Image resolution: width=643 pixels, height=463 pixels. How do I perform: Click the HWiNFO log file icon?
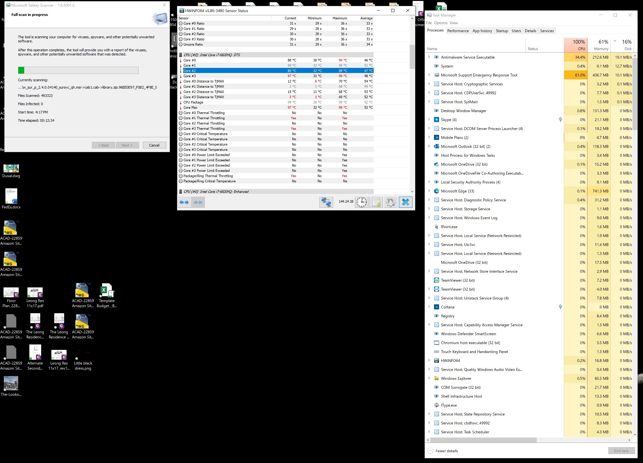tap(376, 202)
